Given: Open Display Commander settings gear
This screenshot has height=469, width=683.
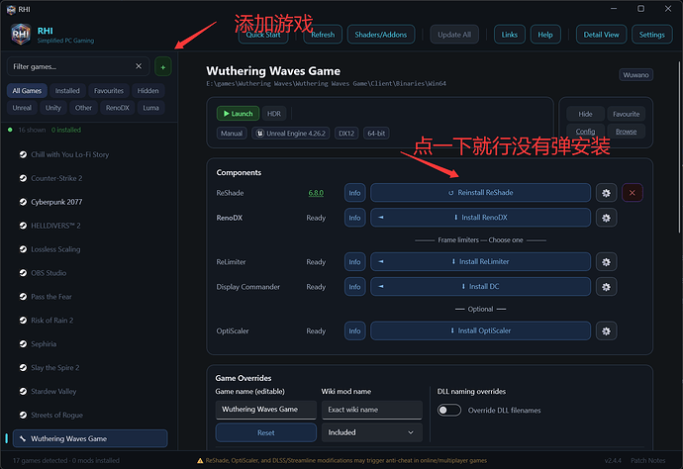Looking at the screenshot, I should 606,287.
